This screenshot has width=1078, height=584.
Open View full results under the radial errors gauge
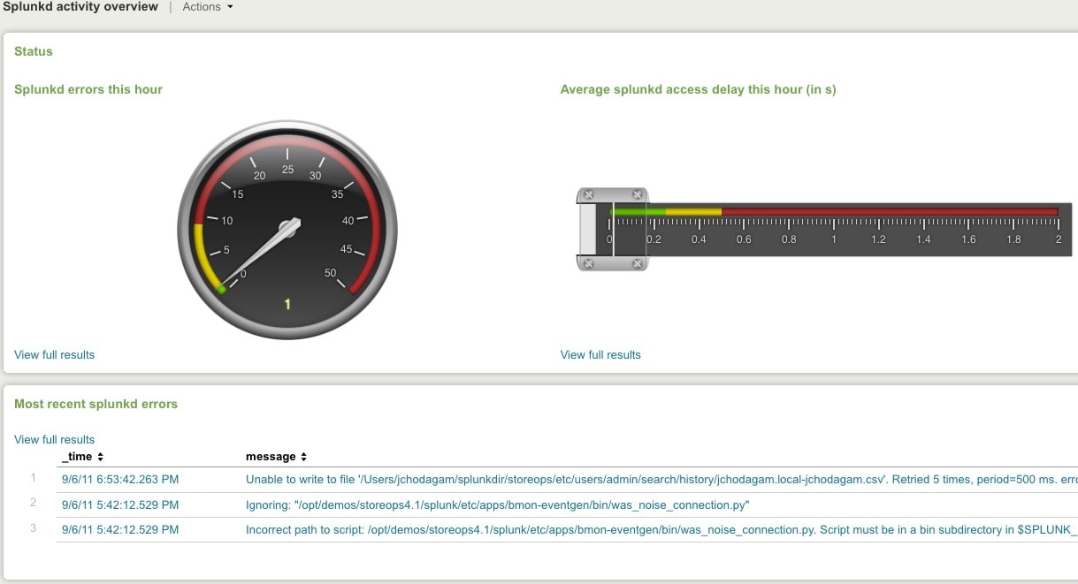(x=54, y=354)
